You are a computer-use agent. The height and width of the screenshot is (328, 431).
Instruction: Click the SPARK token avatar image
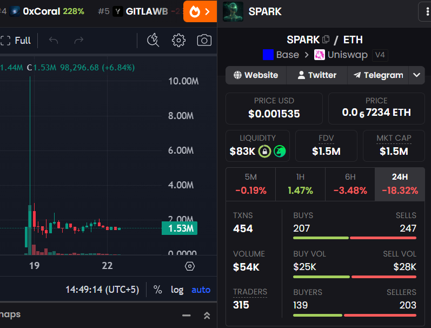(x=233, y=11)
